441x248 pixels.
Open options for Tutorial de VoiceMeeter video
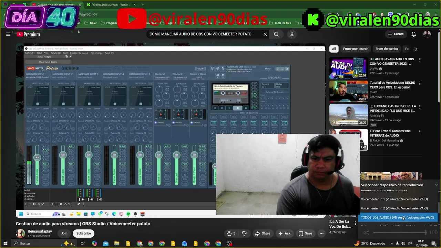[420, 83]
